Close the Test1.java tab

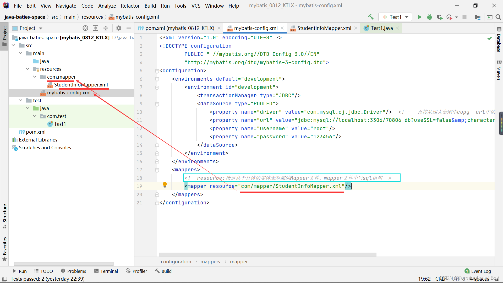tap(397, 28)
